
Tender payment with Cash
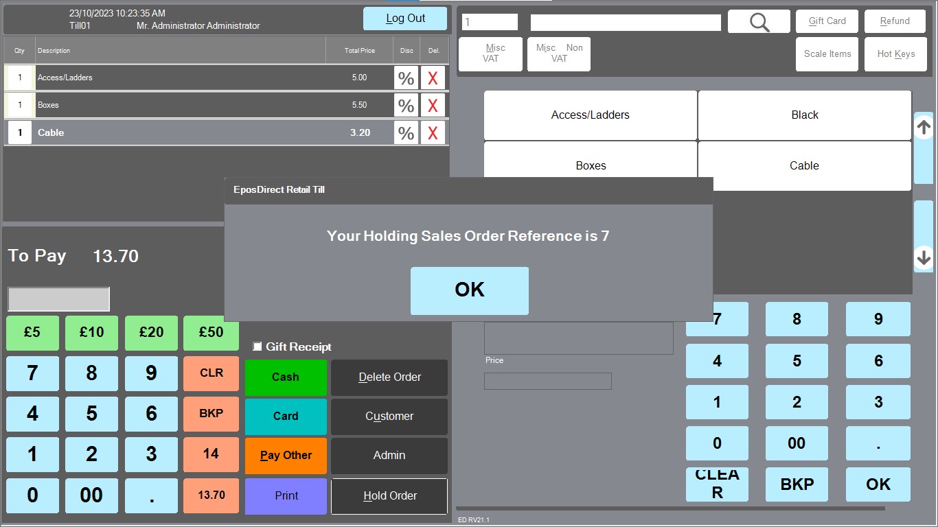coord(286,377)
